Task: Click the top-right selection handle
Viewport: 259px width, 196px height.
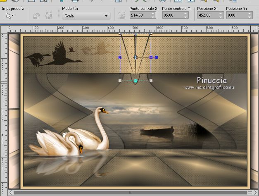Action: click(151, 34)
